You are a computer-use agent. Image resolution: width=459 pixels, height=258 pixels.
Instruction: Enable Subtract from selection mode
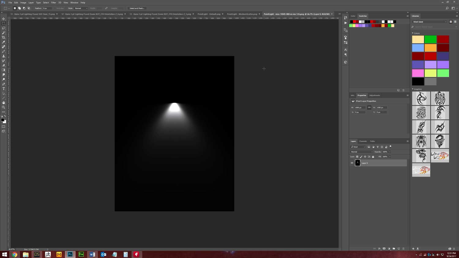coord(24,8)
